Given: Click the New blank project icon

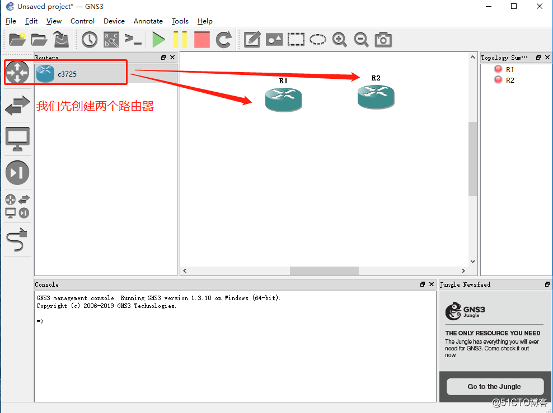Looking at the screenshot, I should 17,40.
